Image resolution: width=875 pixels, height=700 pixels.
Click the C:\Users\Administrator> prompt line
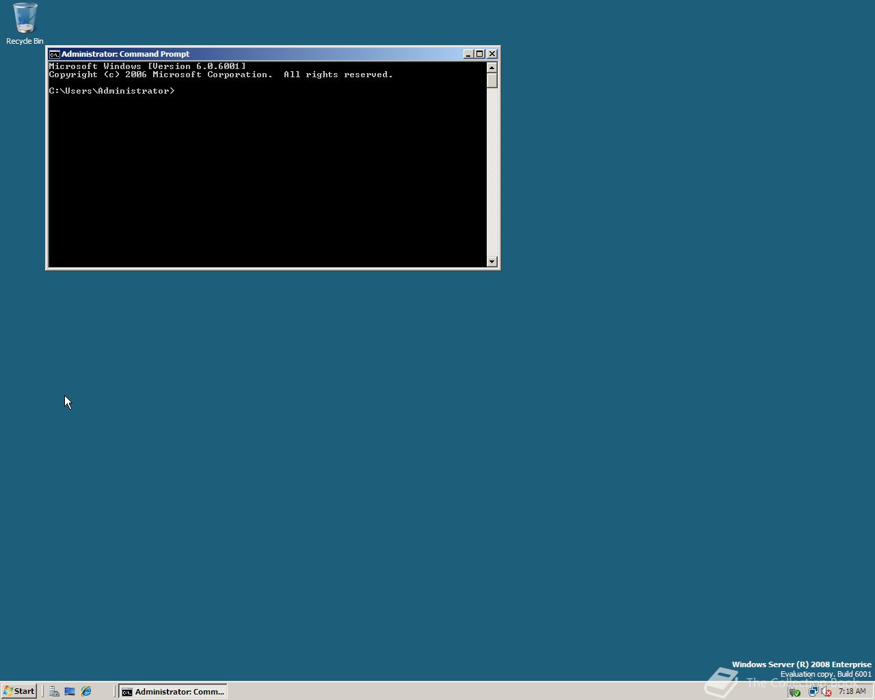coord(111,91)
